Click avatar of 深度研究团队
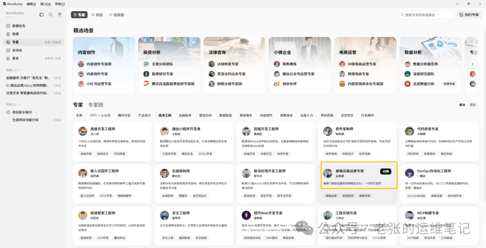Viewport: 486px width, 248px height. coord(408,74)
